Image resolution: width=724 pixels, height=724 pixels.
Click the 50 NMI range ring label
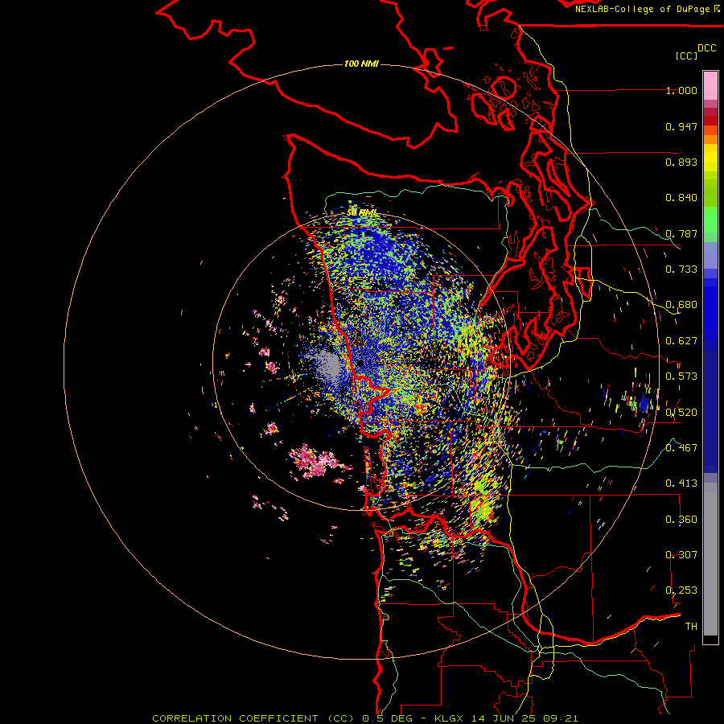pyautogui.click(x=361, y=212)
